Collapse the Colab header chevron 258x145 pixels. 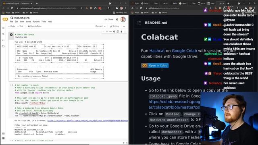point(124,26)
